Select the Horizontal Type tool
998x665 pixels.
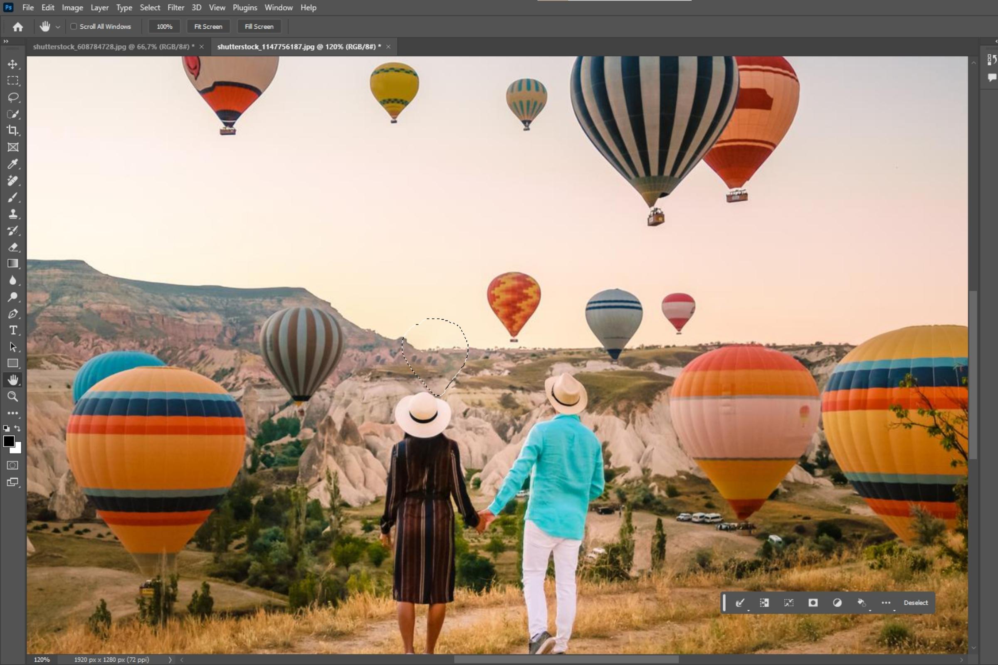point(13,330)
